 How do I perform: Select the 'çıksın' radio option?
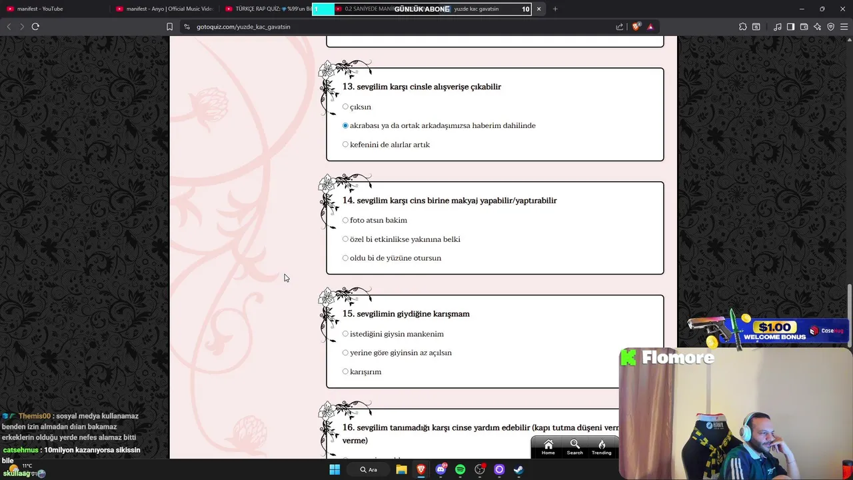pos(345,107)
